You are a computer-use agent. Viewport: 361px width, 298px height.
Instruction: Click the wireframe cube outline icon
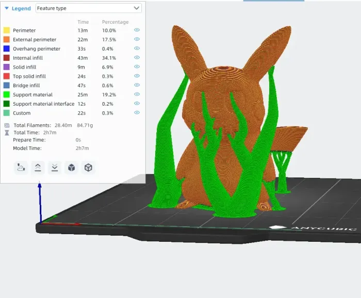point(88,168)
